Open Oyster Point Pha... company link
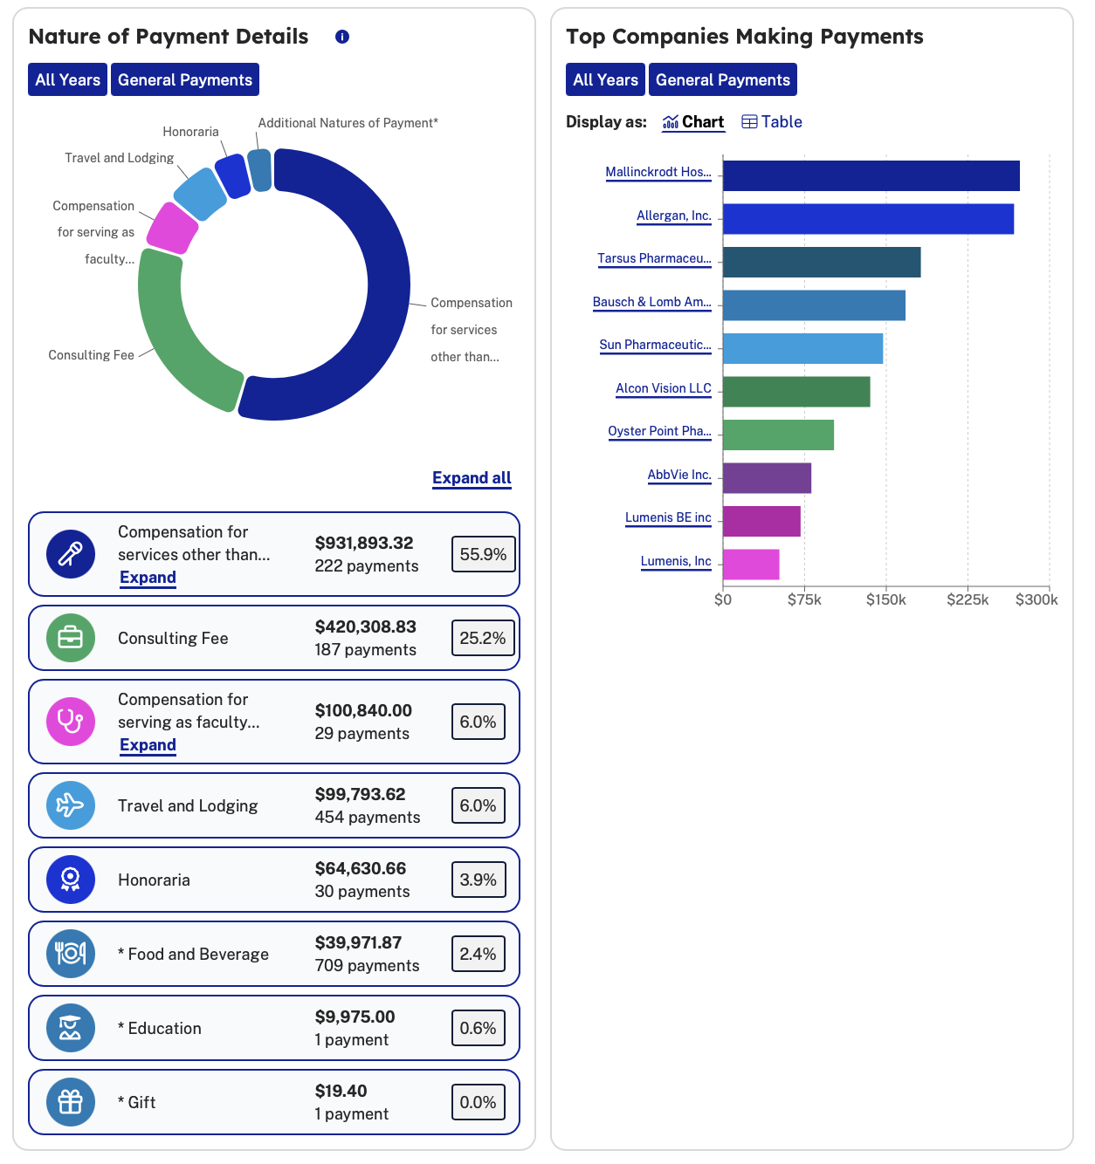 point(659,431)
